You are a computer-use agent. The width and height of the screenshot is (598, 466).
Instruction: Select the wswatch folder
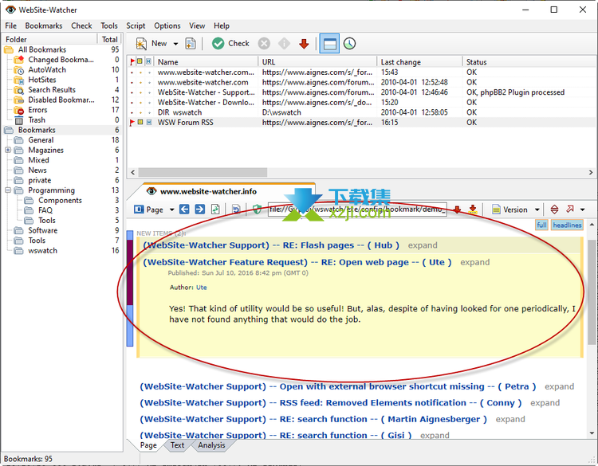coord(42,251)
